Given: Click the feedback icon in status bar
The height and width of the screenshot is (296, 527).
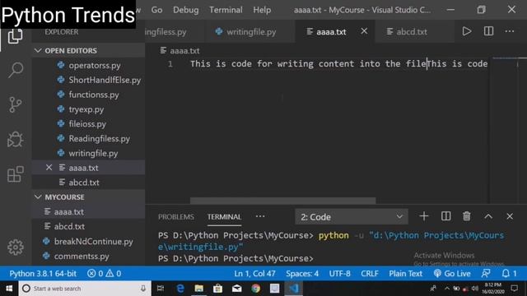Looking at the screenshot, I should pos(486,274).
